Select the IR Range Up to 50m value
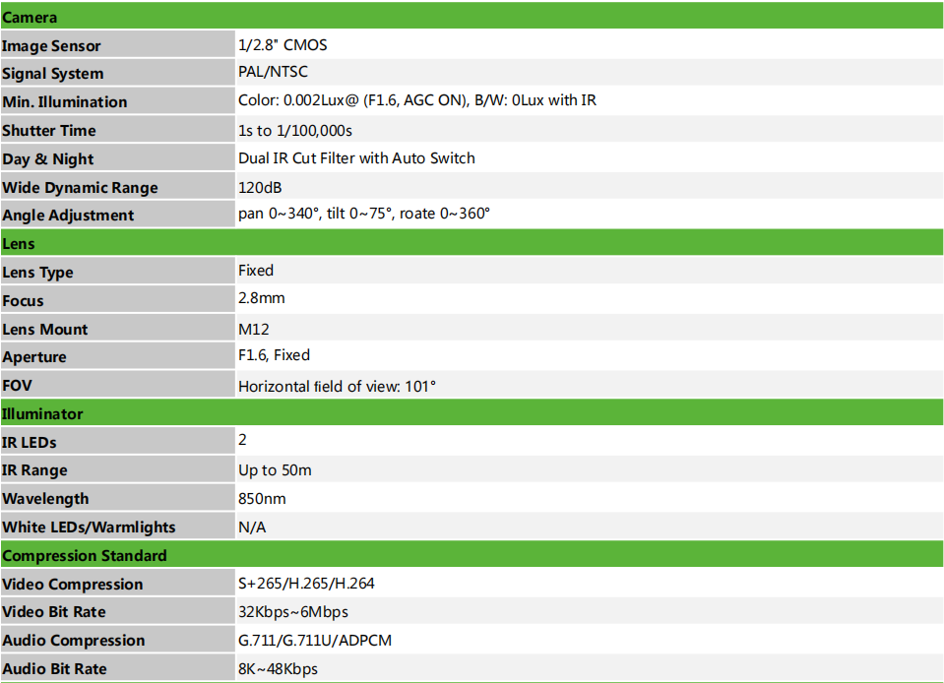This screenshot has height=683, width=944. click(x=276, y=470)
